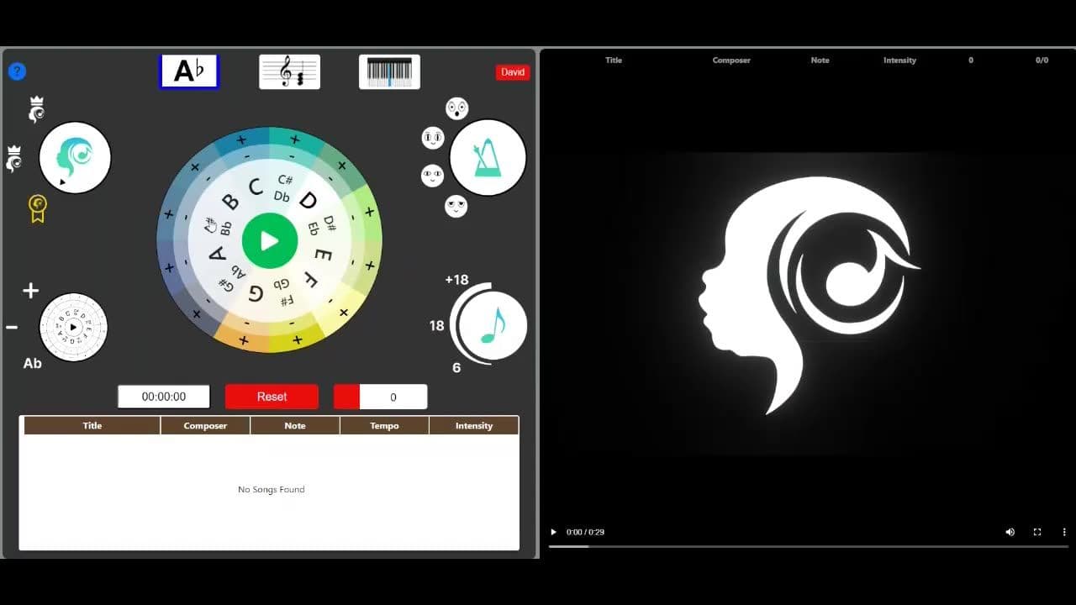The image size is (1076, 605).
Task: Click the video progress bar
Action: point(807,546)
